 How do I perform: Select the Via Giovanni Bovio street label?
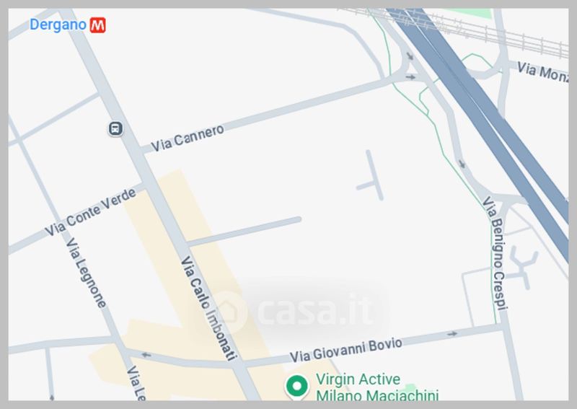coord(346,350)
